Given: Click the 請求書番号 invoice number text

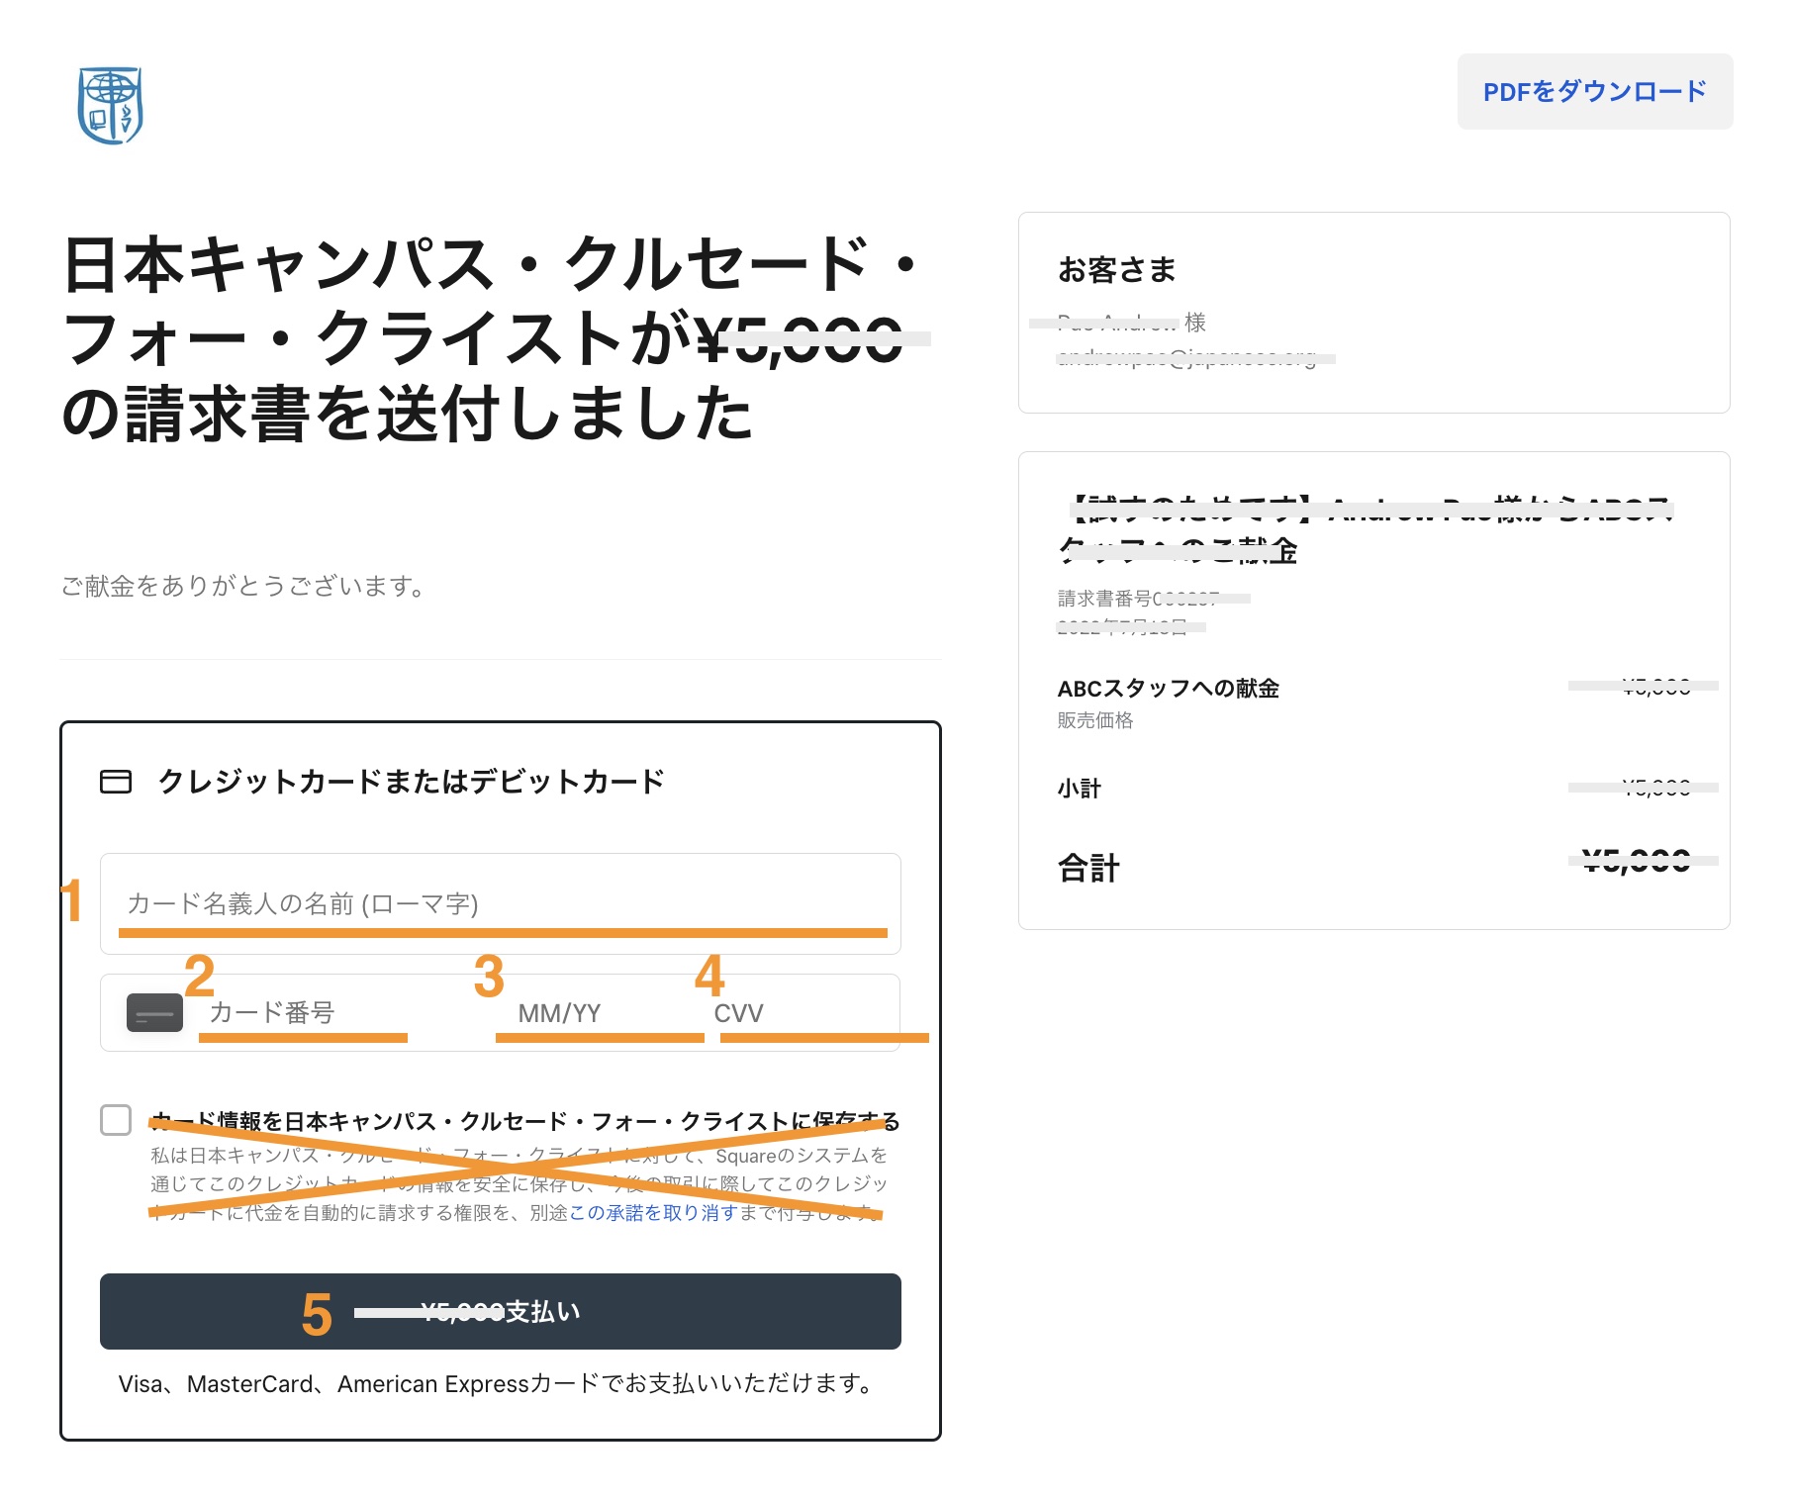Looking at the screenshot, I should (1138, 598).
